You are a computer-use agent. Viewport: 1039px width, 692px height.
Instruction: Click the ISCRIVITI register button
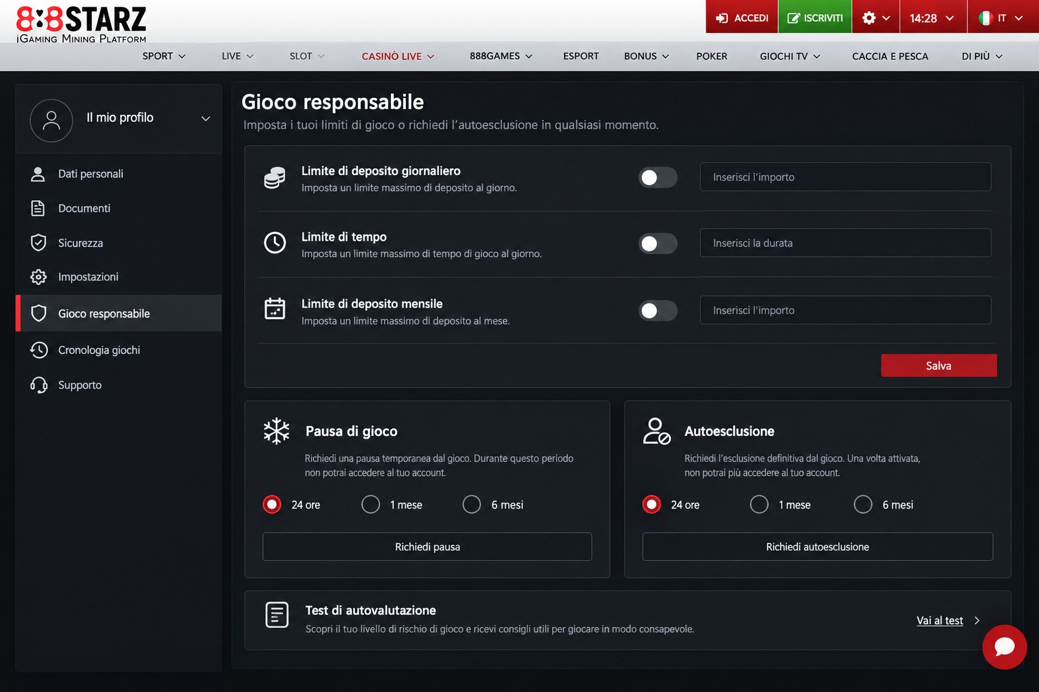(x=815, y=17)
